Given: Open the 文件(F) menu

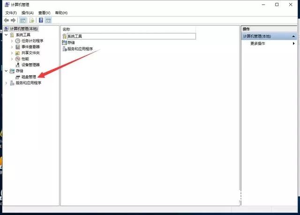Looking at the screenshot, I should pyautogui.click(x=11, y=13).
